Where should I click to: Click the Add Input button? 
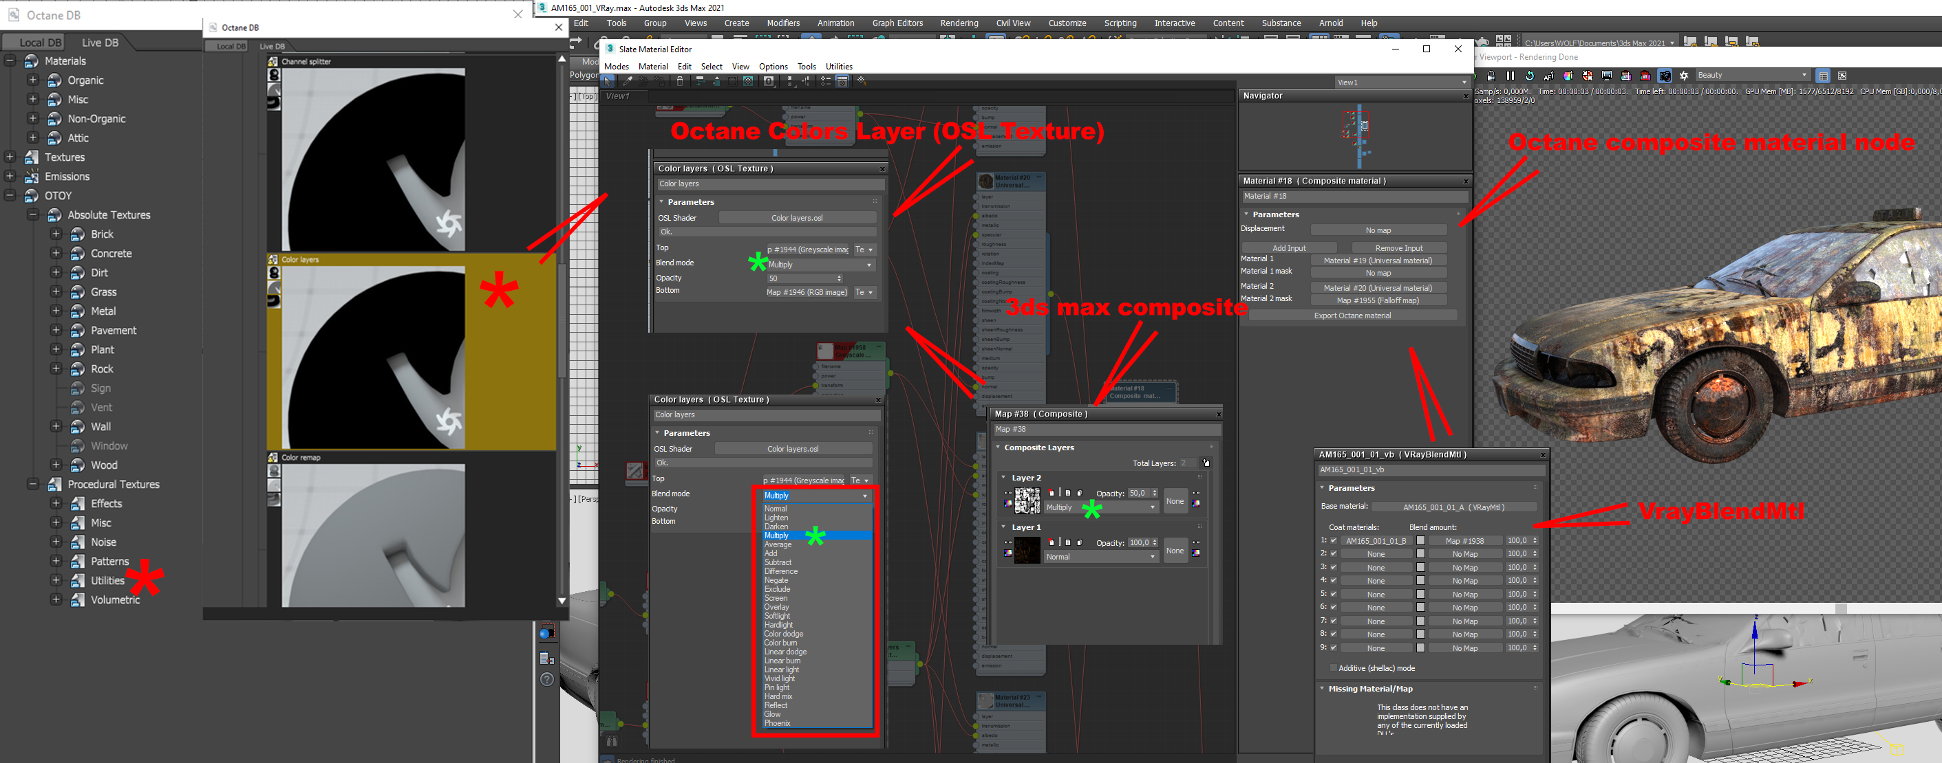[x=1288, y=248]
